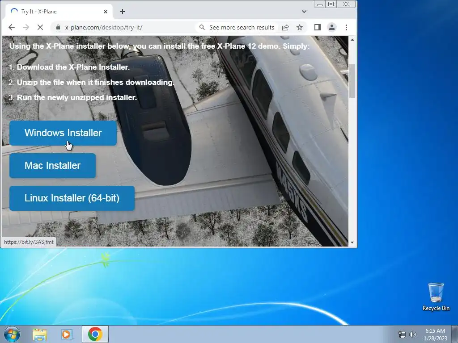Share this page icon

285,27
